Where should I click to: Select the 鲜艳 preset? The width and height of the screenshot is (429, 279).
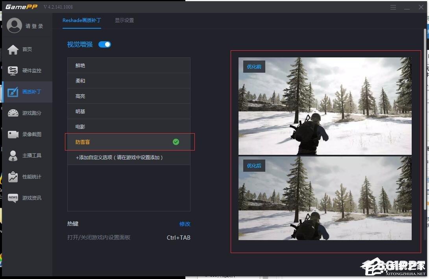129,65
